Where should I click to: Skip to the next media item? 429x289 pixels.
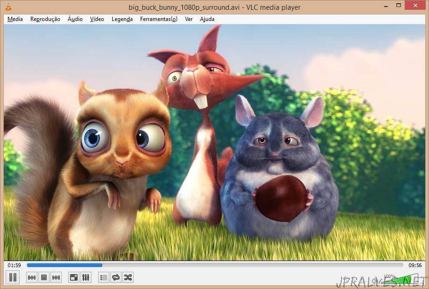[56, 277]
